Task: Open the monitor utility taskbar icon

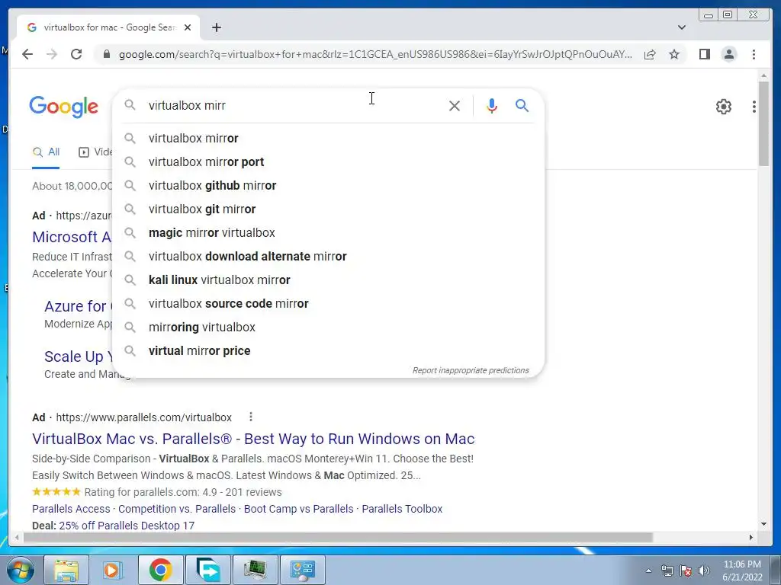Action: click(x=255, y=570)
